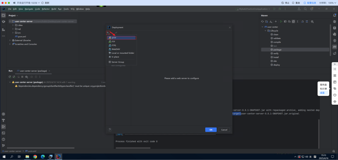Add Maven project with plus icon

coord(276,22)
